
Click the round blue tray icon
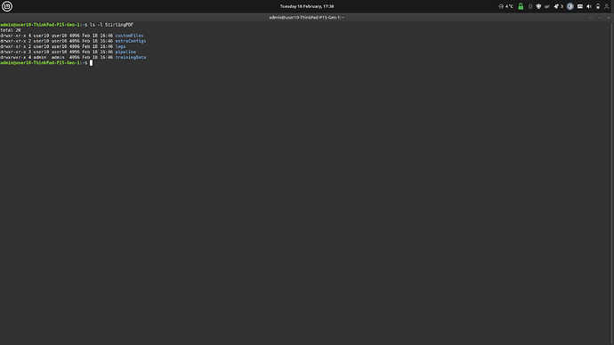[x=570, y=6]
